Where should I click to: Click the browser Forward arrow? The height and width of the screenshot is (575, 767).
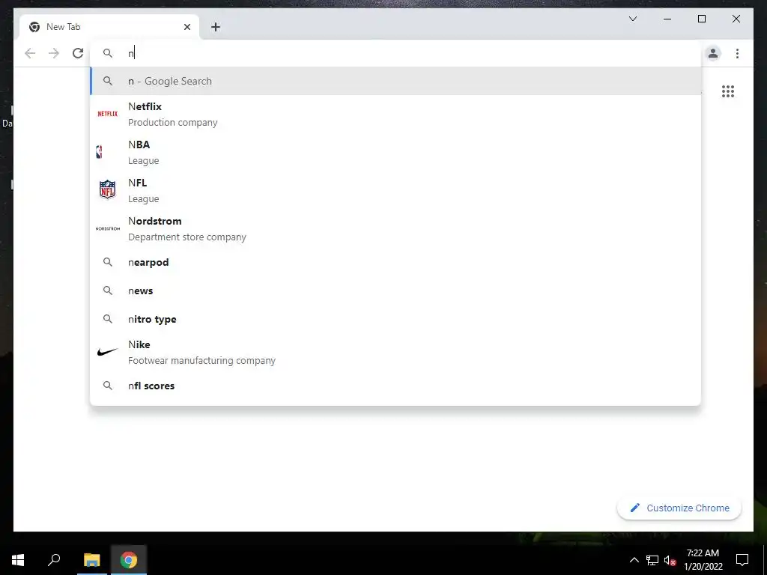pyautogui.click(x=54, y=53)
